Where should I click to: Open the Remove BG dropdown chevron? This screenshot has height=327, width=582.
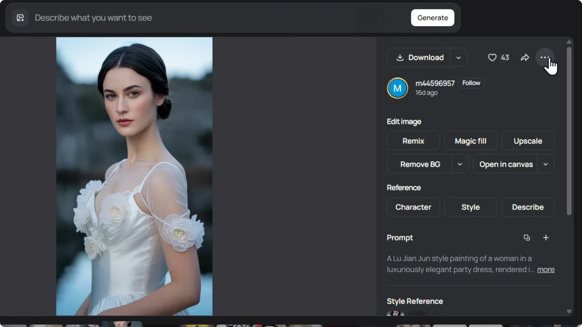tap(460, 164)
